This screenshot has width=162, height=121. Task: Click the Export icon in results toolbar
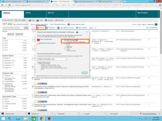click(38, 28)
